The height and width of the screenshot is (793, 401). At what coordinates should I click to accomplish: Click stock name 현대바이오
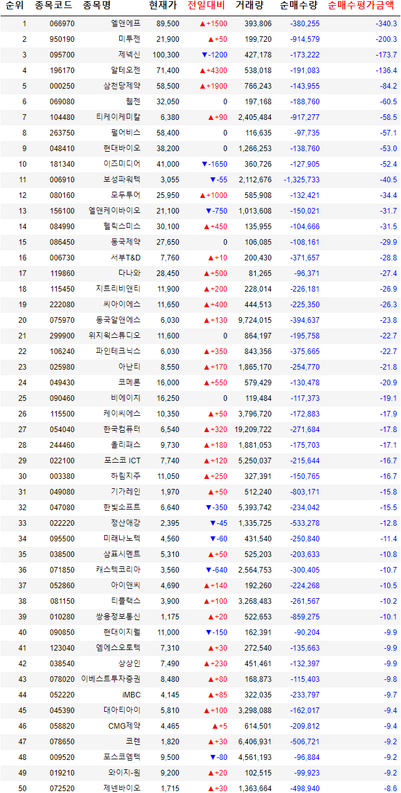122,149
